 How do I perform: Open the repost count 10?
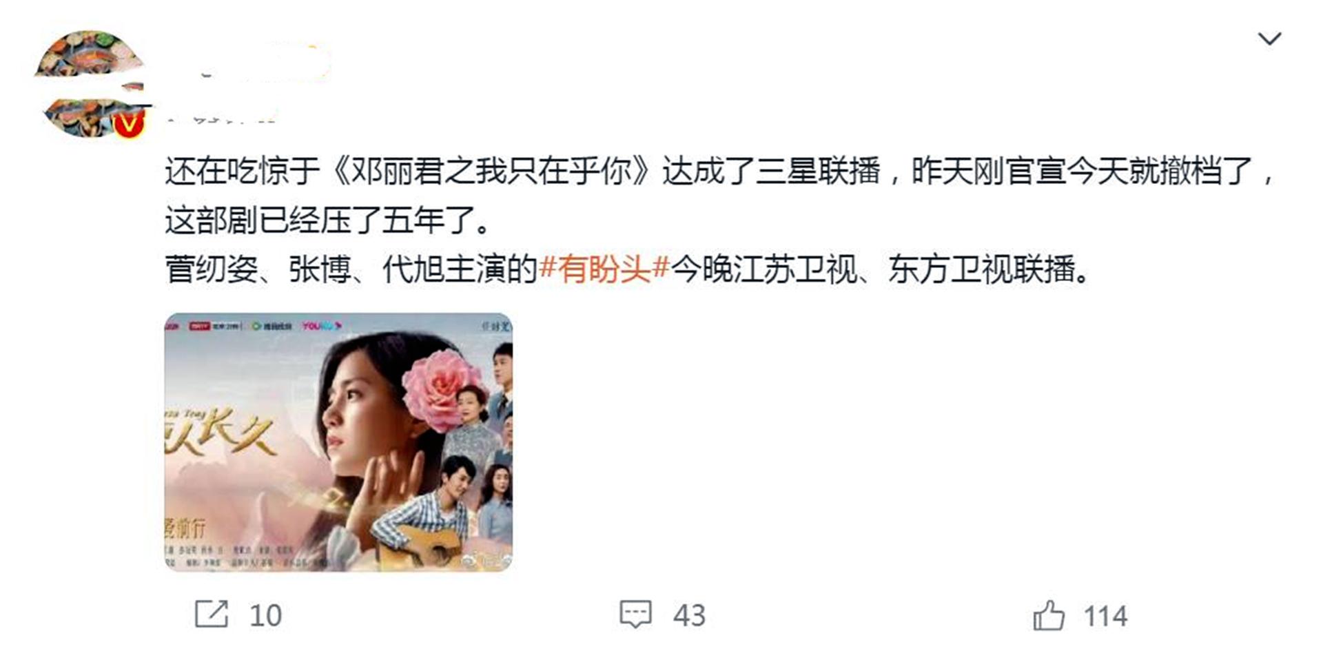pyautogui.click(x=266, y=615)
